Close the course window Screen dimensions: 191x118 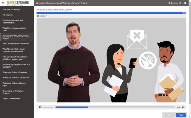pyautogui.click(x=185, y=3)
